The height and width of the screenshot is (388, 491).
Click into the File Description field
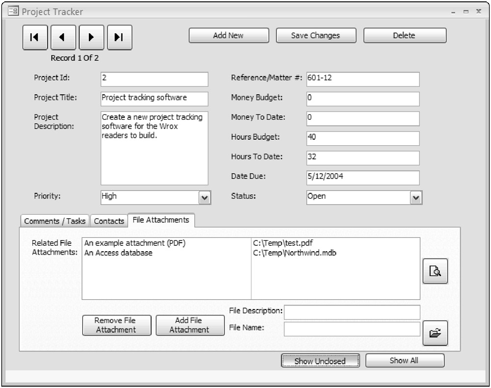tap(352, 312)
